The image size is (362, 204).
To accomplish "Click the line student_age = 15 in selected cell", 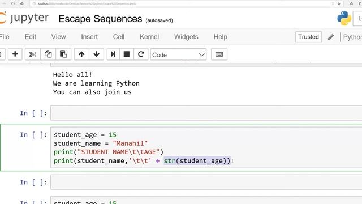I will pos(85,135).
